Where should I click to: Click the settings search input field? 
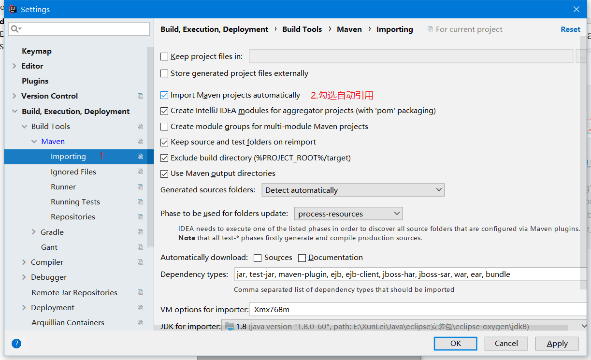(x=79, y=29)
